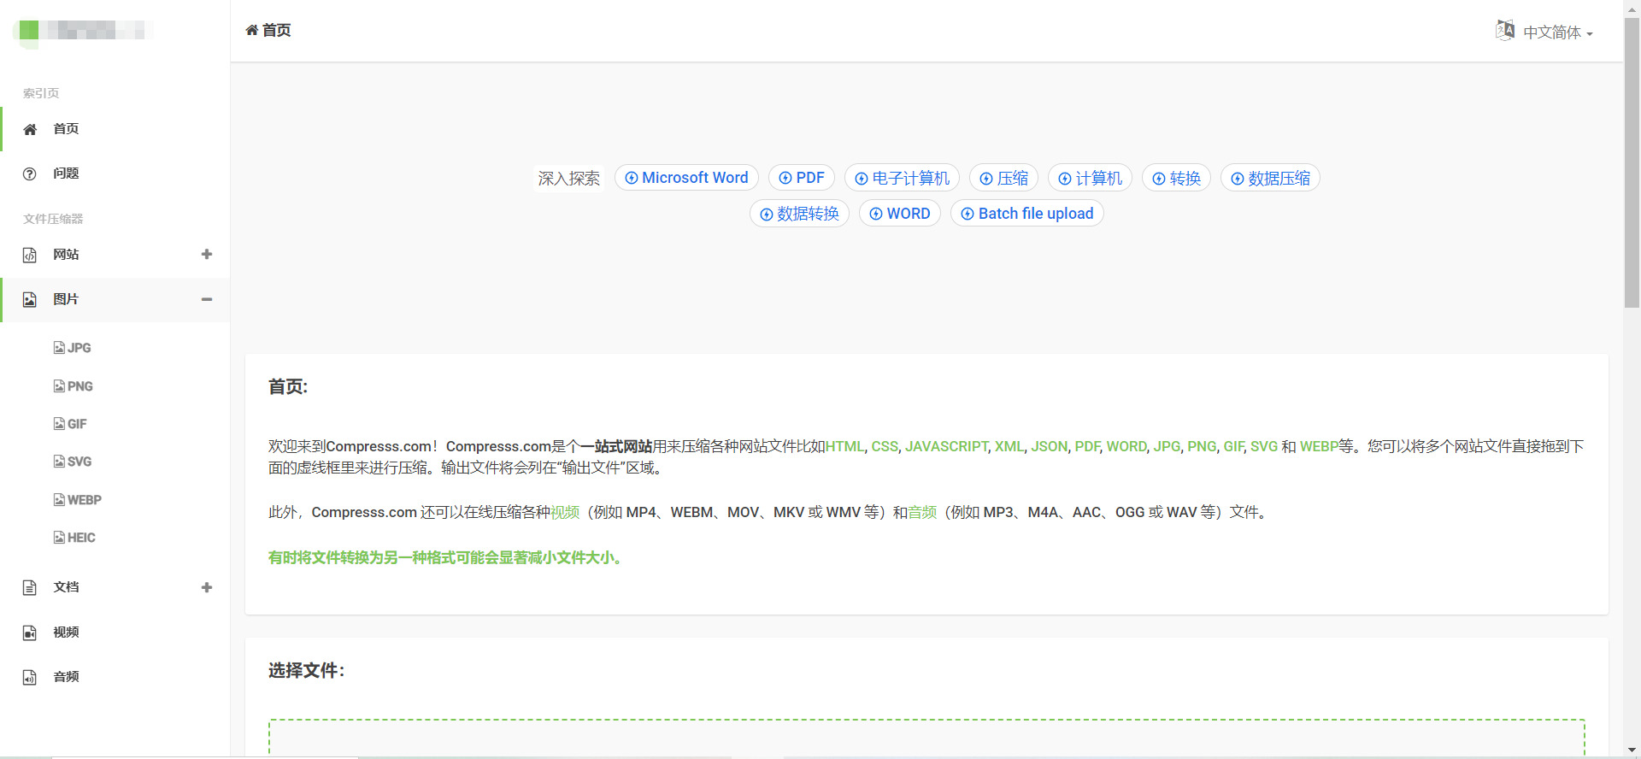Click the Batch file upload tag
Screen dimensions: 1641x759
1026,214
